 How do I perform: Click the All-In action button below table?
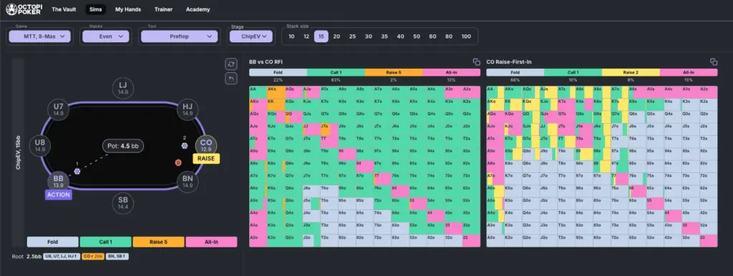211,242
